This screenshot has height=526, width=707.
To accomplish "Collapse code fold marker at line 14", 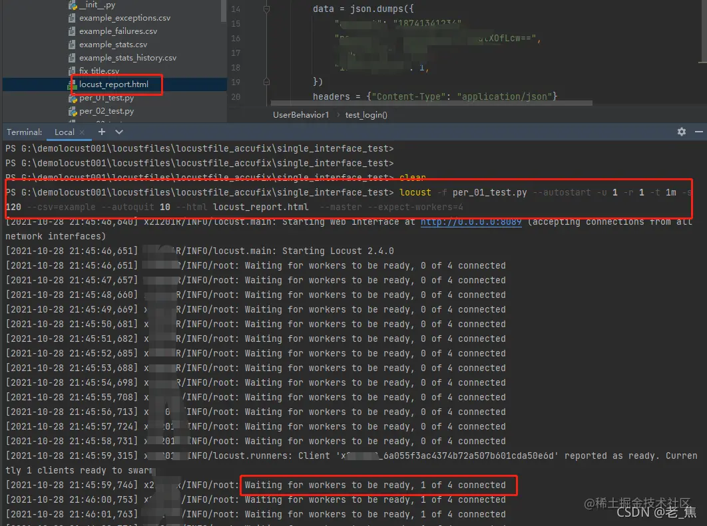I will click(x=266, y=9).
